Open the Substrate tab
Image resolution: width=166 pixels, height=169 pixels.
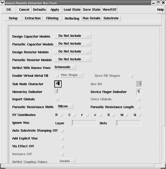(x=111, y=18)
